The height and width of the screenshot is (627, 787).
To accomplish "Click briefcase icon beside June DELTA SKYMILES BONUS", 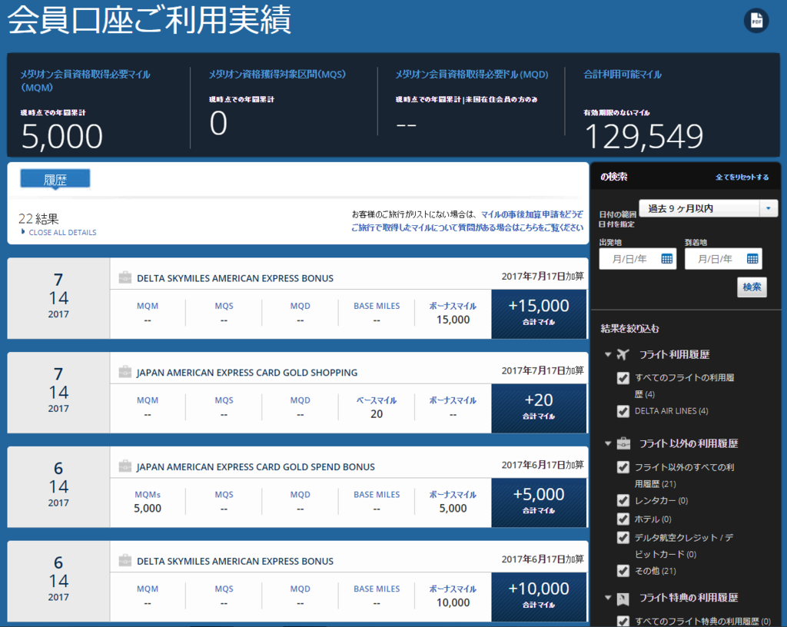I will tap(125, 560).
